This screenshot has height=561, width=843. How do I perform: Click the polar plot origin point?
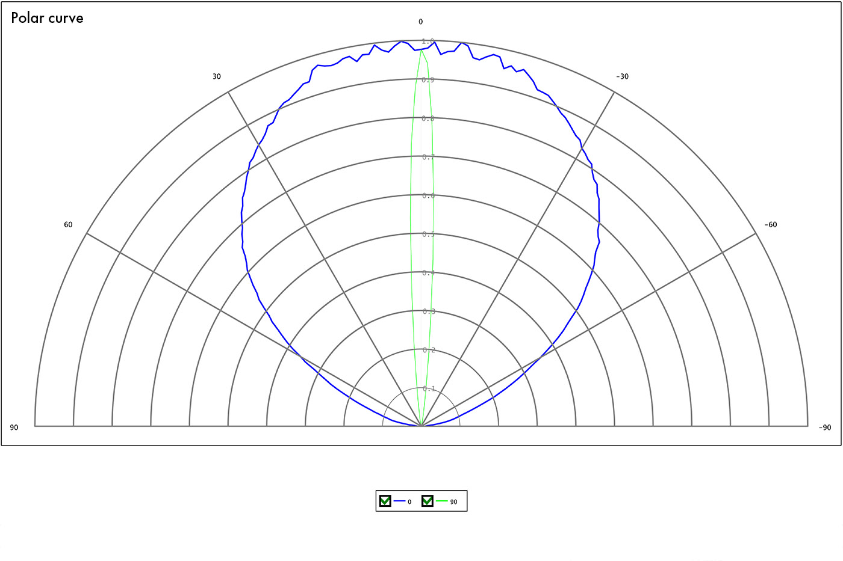coord(421,426)
